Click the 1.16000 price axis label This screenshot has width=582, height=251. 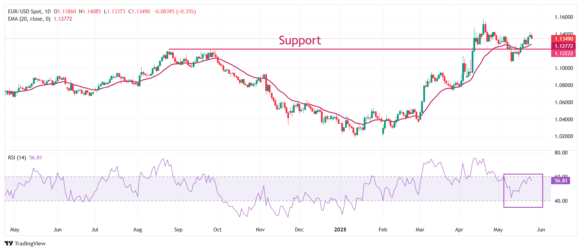point(563,17)
